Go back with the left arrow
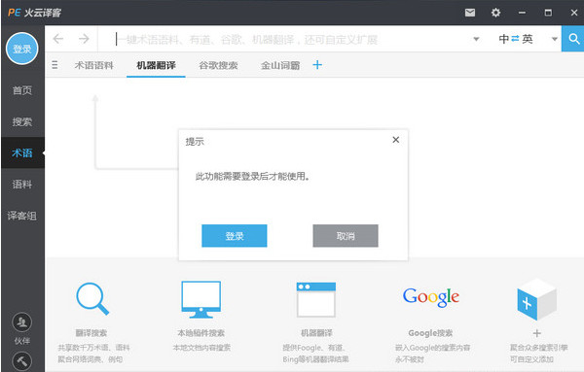The height and width of the screenshot is (372, 584). coord(58,39)
